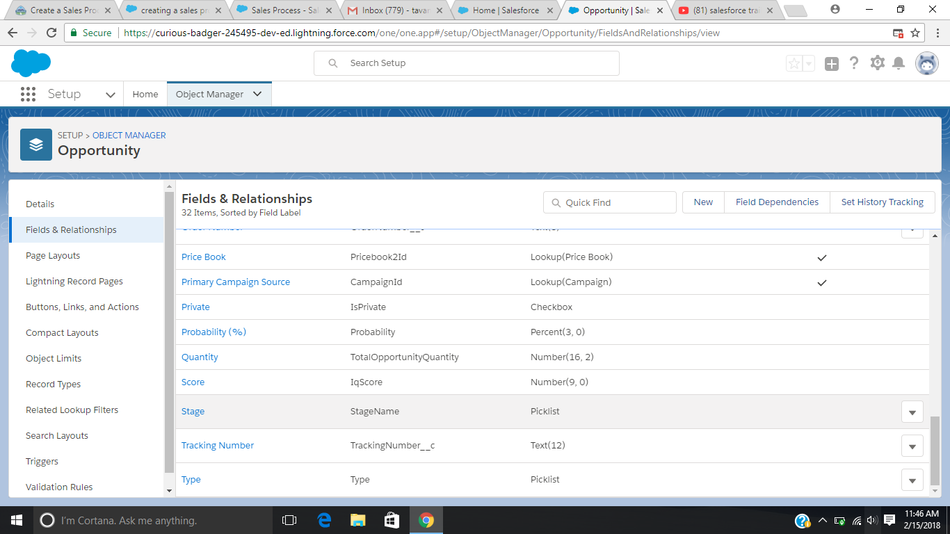Screen dimensions: 950x534
Task: Open the Score field link
Action: coord(193,382)
